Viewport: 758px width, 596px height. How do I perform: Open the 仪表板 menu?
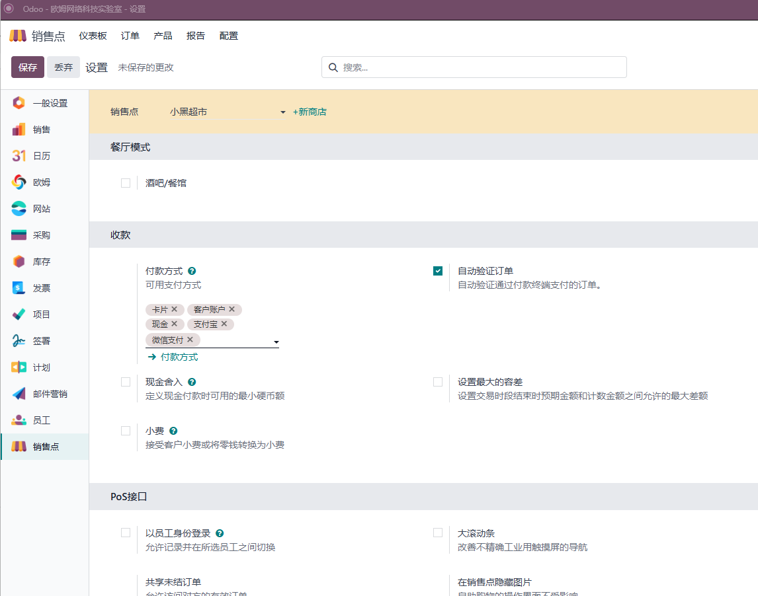(93, 36)
